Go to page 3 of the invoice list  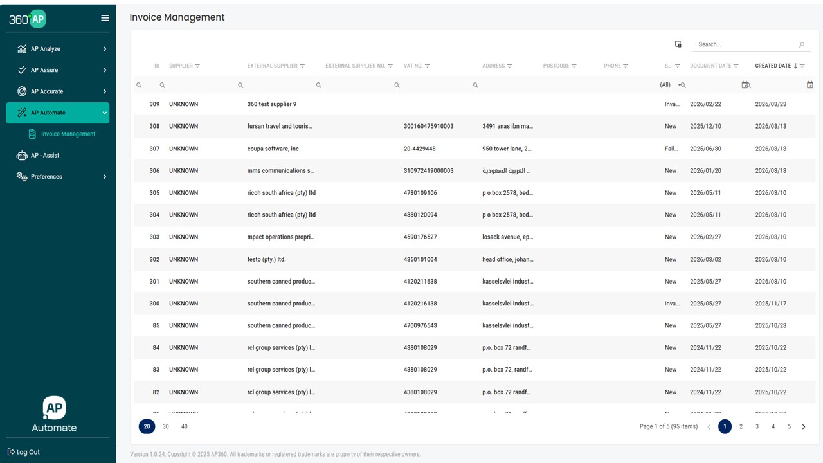[757, 426]
